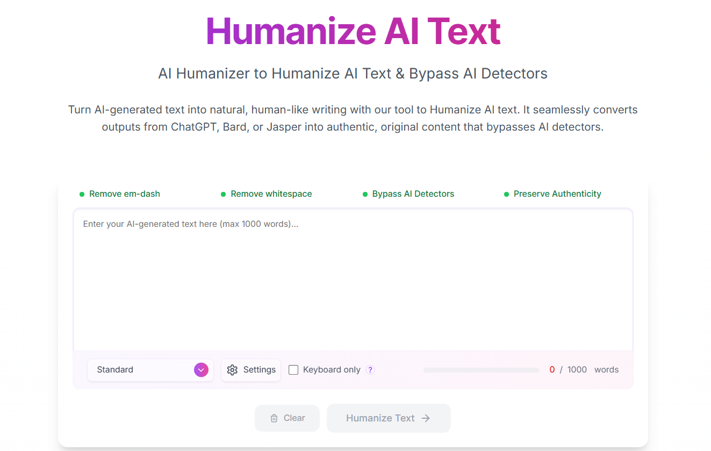
Task: Open the Settings label text
Action: 259,370
